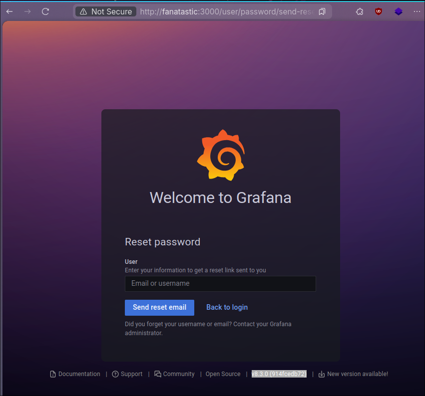The height and width of the screenshot is (396, 425).
Task: Click the Grafana logo
Action: (220, 155)
